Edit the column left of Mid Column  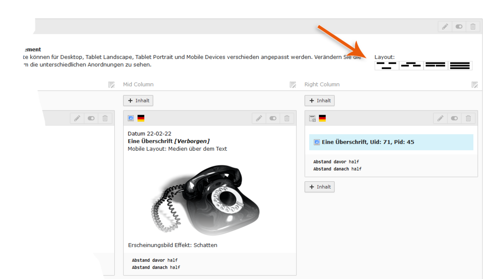111,85
